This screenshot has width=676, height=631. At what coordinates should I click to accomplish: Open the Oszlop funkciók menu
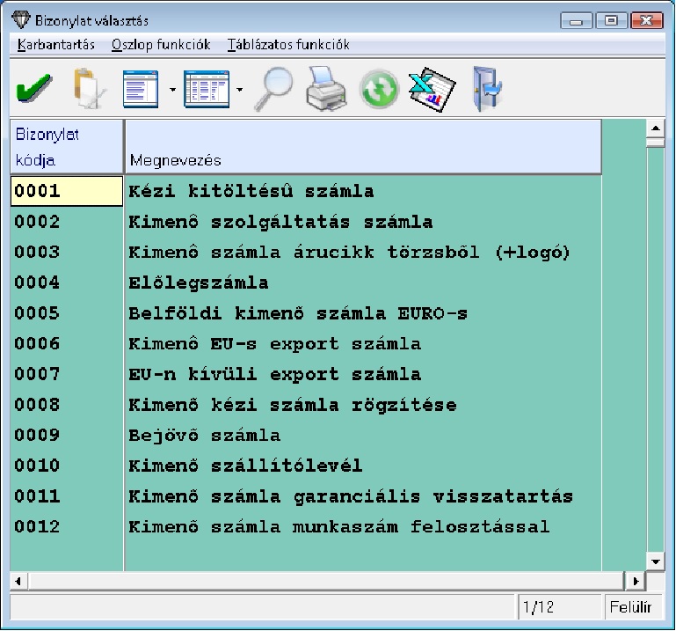pos(161,44)
